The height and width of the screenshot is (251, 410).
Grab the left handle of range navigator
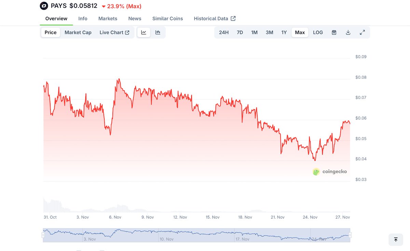point(43,235)
